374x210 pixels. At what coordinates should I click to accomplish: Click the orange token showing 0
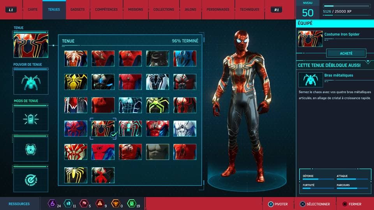pos(116,203)
